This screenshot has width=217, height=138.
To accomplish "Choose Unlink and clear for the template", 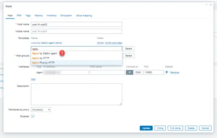I will 114,43.
